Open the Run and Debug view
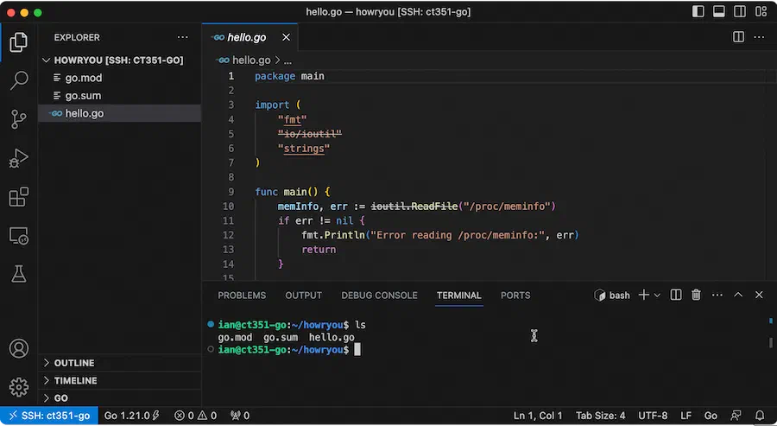The height and width of the screenshot is (426, 777). (x=18, y=158)
